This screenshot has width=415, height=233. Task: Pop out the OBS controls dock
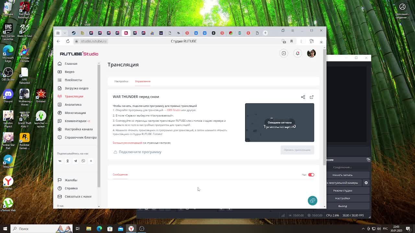pos(368,160)
